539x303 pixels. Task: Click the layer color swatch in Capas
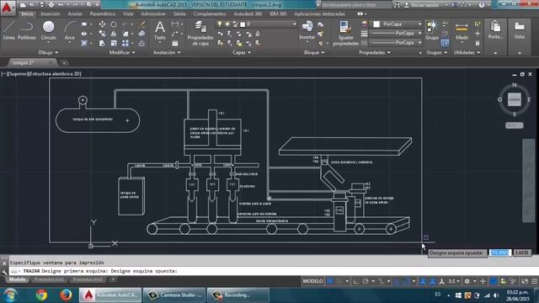pyautogui.click(x=243, y=24)
